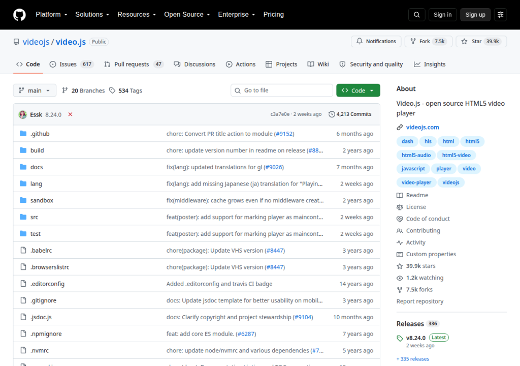Image resolution: width=520 pixels, height=366 pixels.
Task: Click the tag icon next to 534 Tags
Action: 112,90
